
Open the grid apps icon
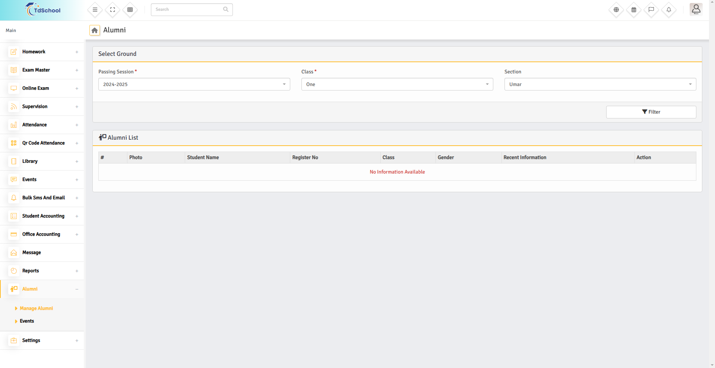click(130, 10)
